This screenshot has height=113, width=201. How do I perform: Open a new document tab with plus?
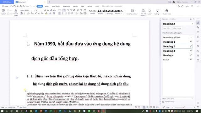(x=49, y=2)
